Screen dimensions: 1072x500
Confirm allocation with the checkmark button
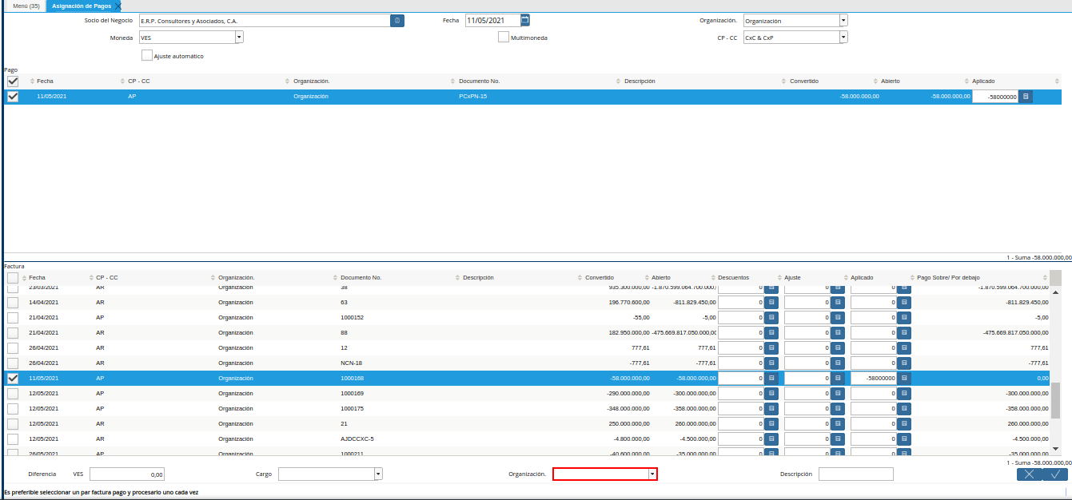click(x=1055, y=474)
